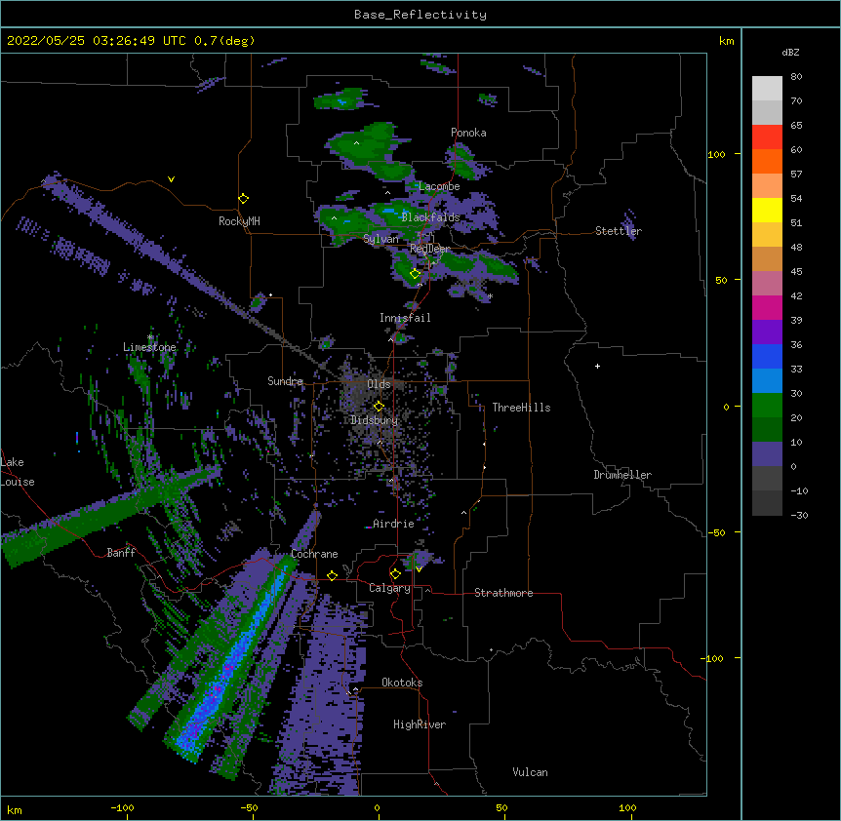The height and width of the screenshot is (821, 841).
Task: Select the pink 42-45 dBZ legend swatch
Action: [767, 284]
